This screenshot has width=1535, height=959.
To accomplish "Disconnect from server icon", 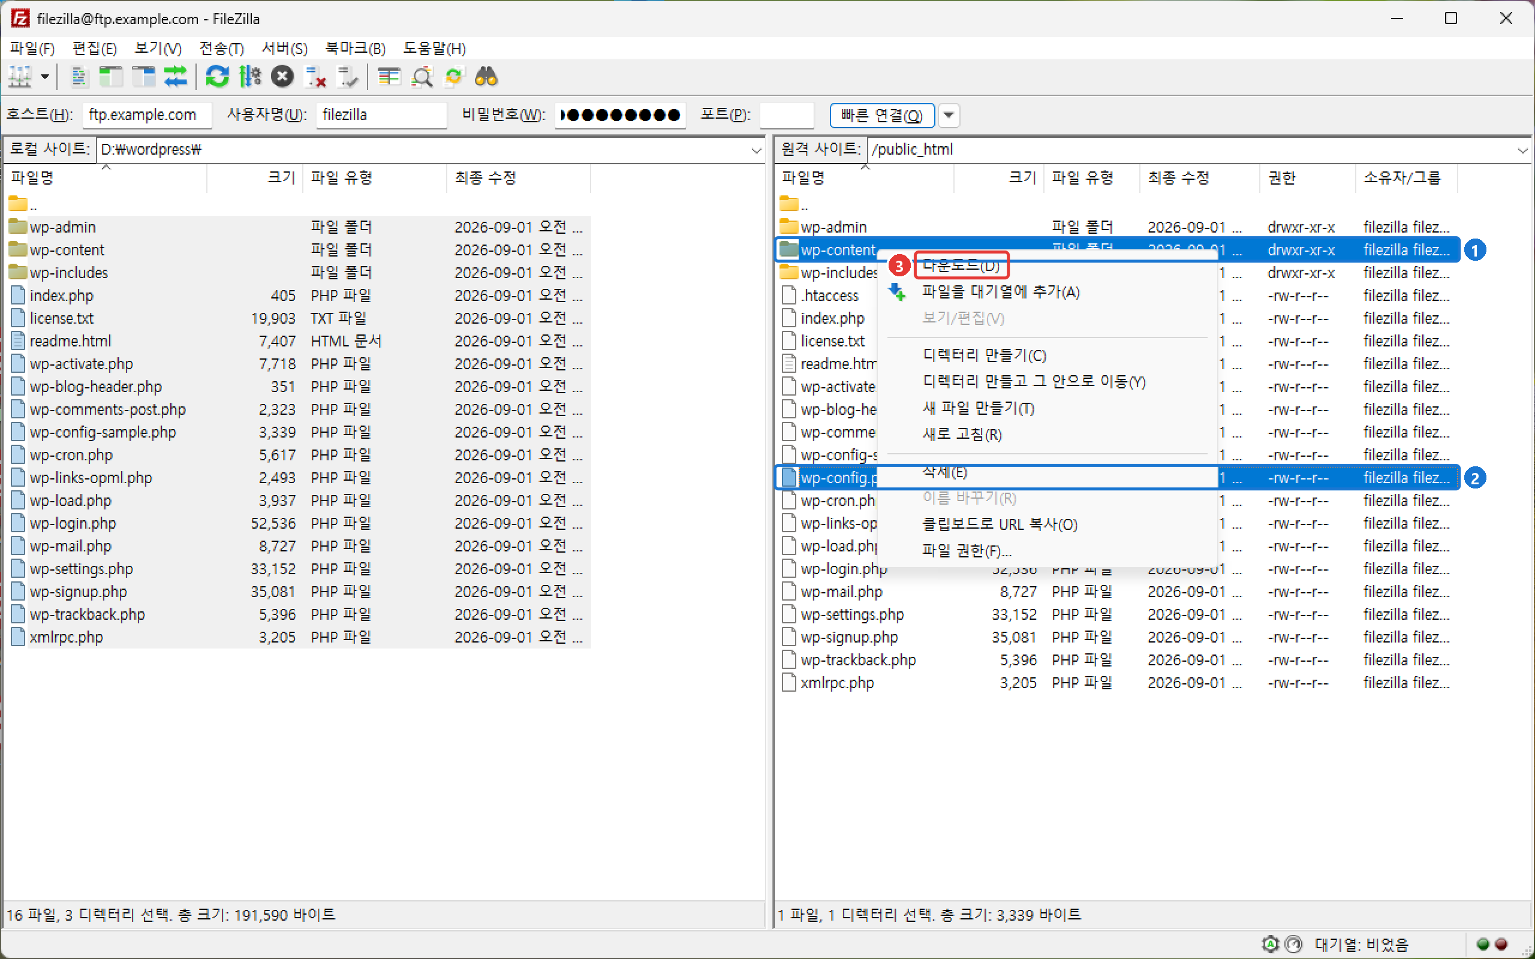I will pos(315,77).
